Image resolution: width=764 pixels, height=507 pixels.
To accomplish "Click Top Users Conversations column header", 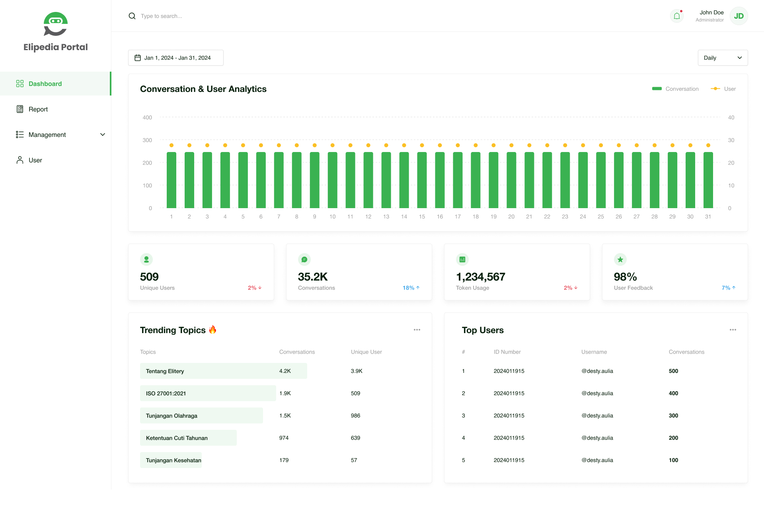I will [686, 352].
